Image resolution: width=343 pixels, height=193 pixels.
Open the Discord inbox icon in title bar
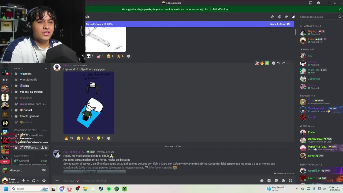coord(311,3)
